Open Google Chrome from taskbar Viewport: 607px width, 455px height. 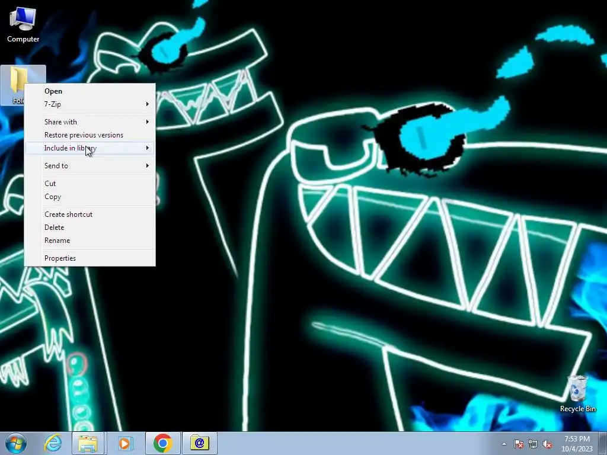click(162, 443)
